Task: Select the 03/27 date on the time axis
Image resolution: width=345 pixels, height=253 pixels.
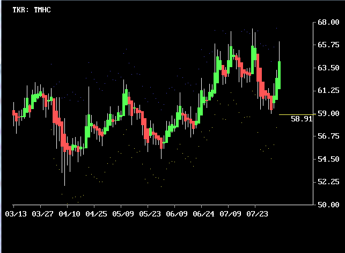Action: tap(41, 214)
